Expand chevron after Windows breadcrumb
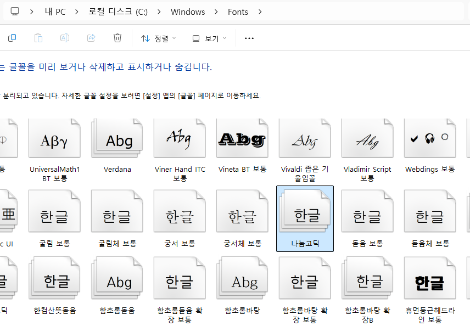 pos(216,12)
